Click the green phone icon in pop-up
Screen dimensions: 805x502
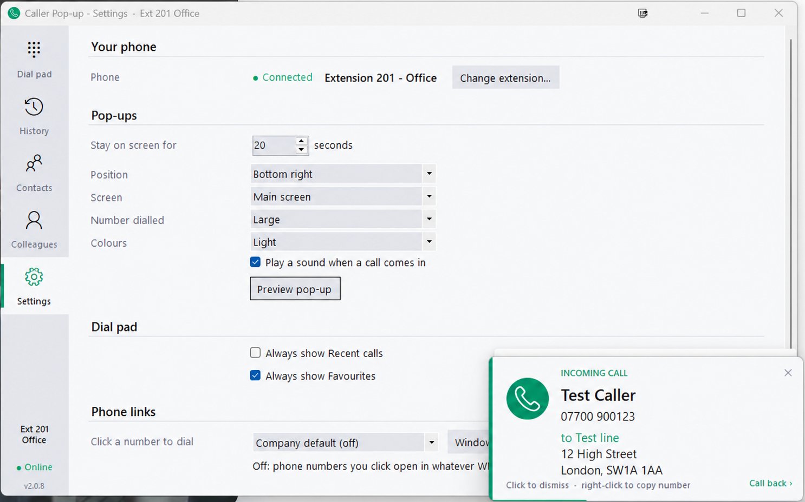pos(527,399)
